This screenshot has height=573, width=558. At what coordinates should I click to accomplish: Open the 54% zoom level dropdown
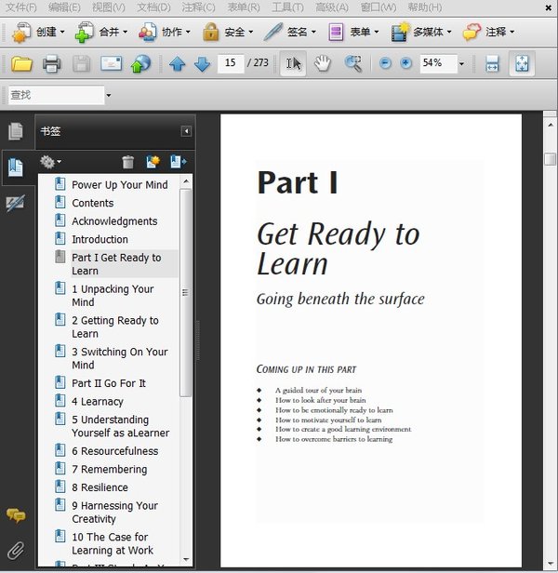[x=461, y=64]
